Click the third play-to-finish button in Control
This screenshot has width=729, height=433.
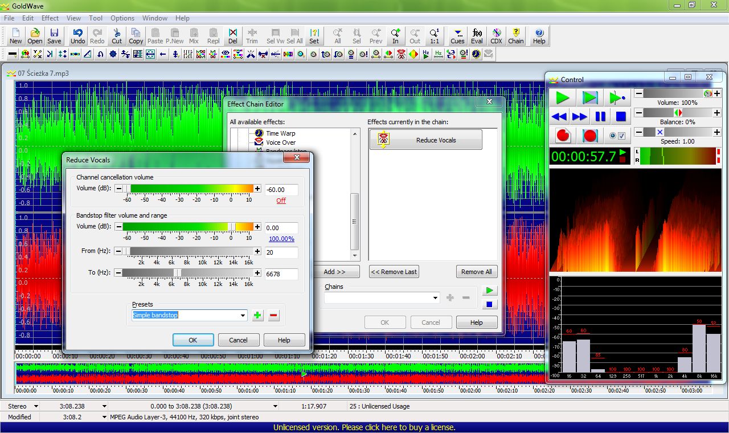coord(617,97)
